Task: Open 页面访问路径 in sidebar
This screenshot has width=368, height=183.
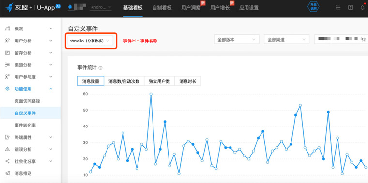Action: [27, 101]
